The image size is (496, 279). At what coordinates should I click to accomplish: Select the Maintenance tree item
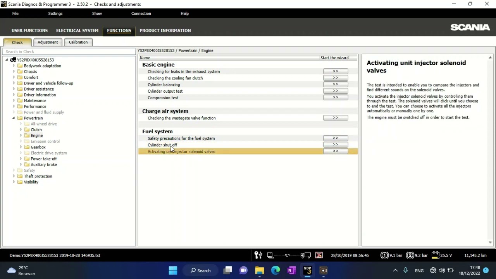pos(35,101)
